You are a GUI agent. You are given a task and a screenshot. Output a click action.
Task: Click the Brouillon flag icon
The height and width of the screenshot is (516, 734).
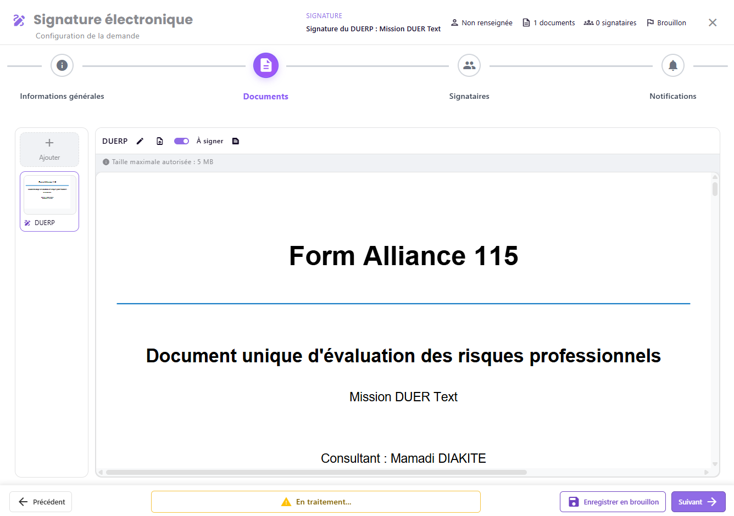650,23
